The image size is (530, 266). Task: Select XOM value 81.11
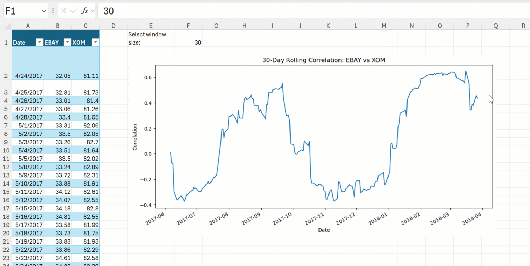point(86,63)
